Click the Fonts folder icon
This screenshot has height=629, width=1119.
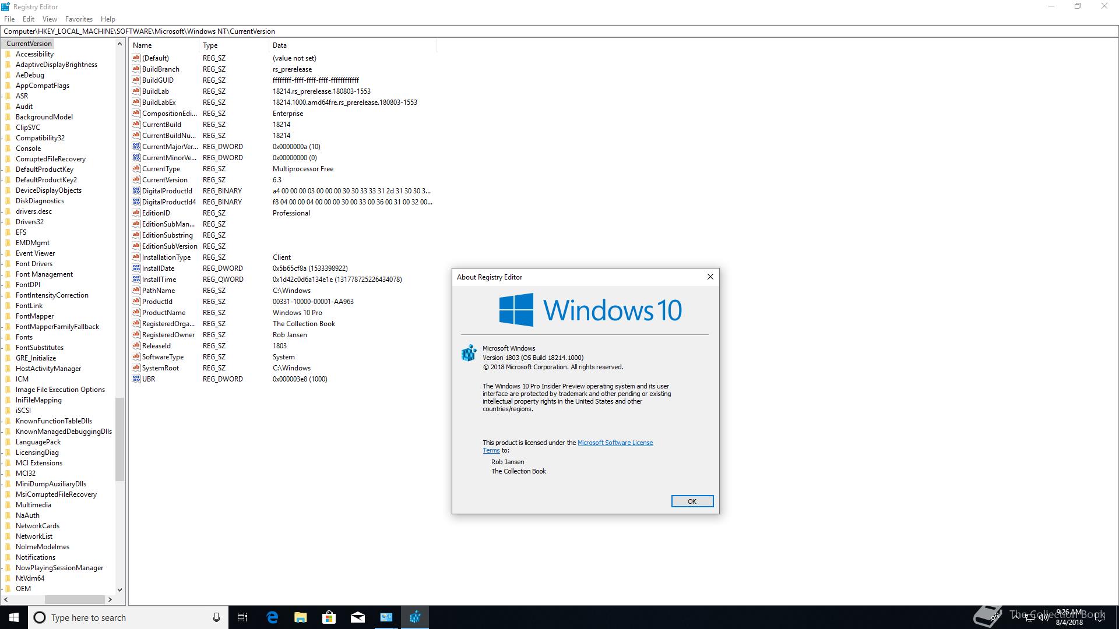(x=8, y=337)
